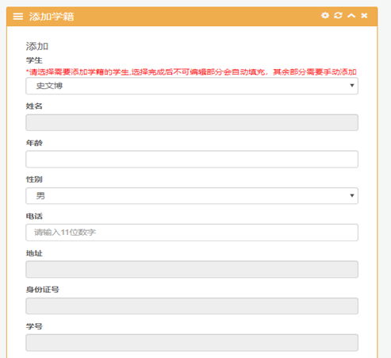Collapse the 添加学籍 panel with chevron
This screenshot has width=391, height=358.
(351, 16)
